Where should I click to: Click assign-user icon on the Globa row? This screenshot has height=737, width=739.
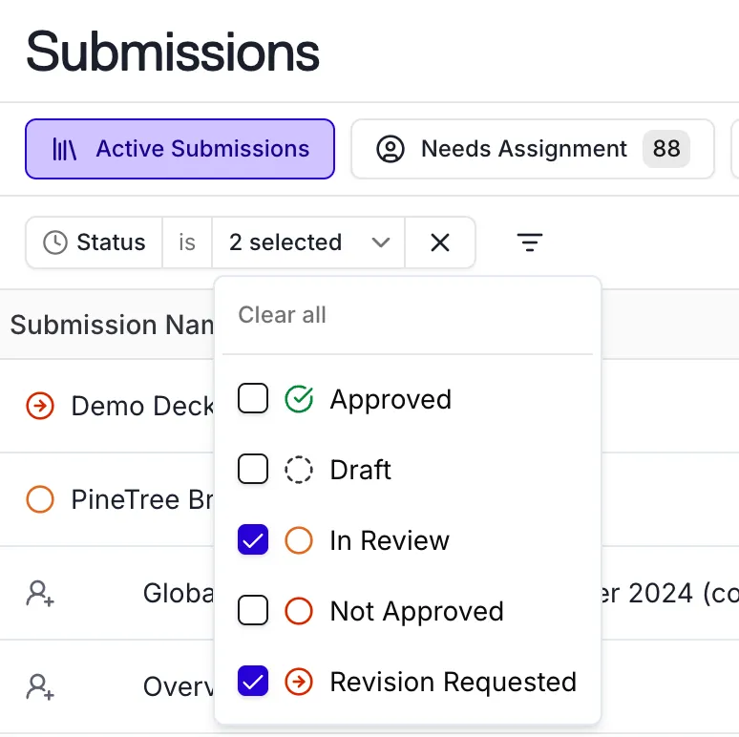click(40, 593)
